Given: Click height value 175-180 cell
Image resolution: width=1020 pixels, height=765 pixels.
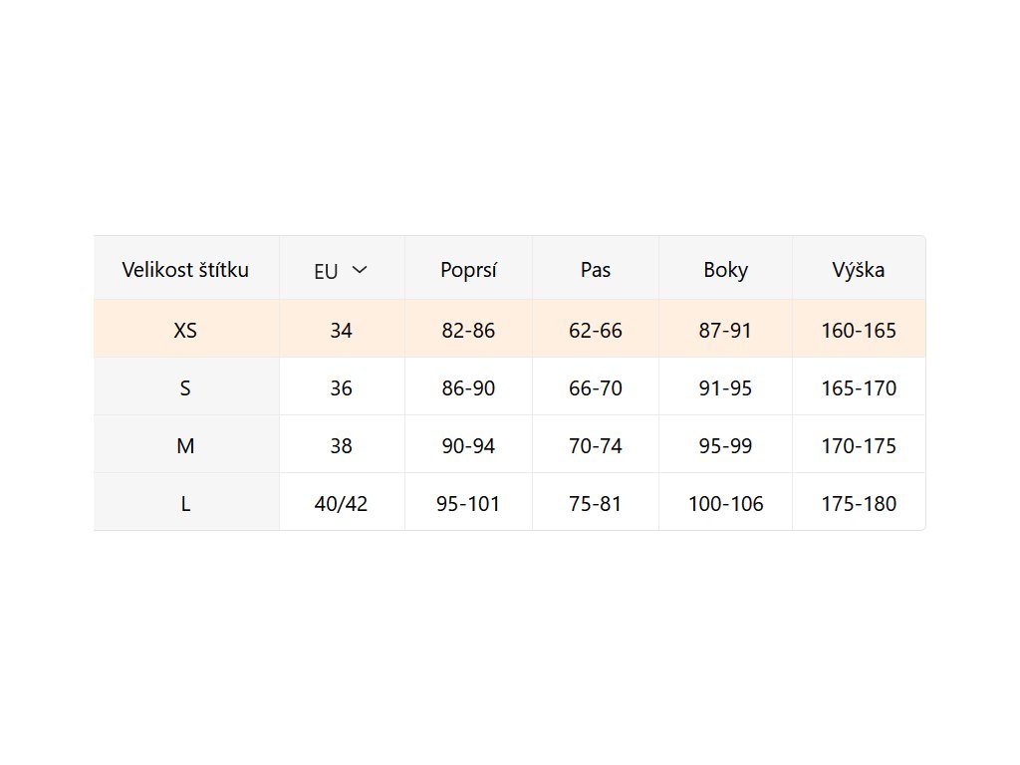Looking at the screenshot, I should (x=859, y=504).
